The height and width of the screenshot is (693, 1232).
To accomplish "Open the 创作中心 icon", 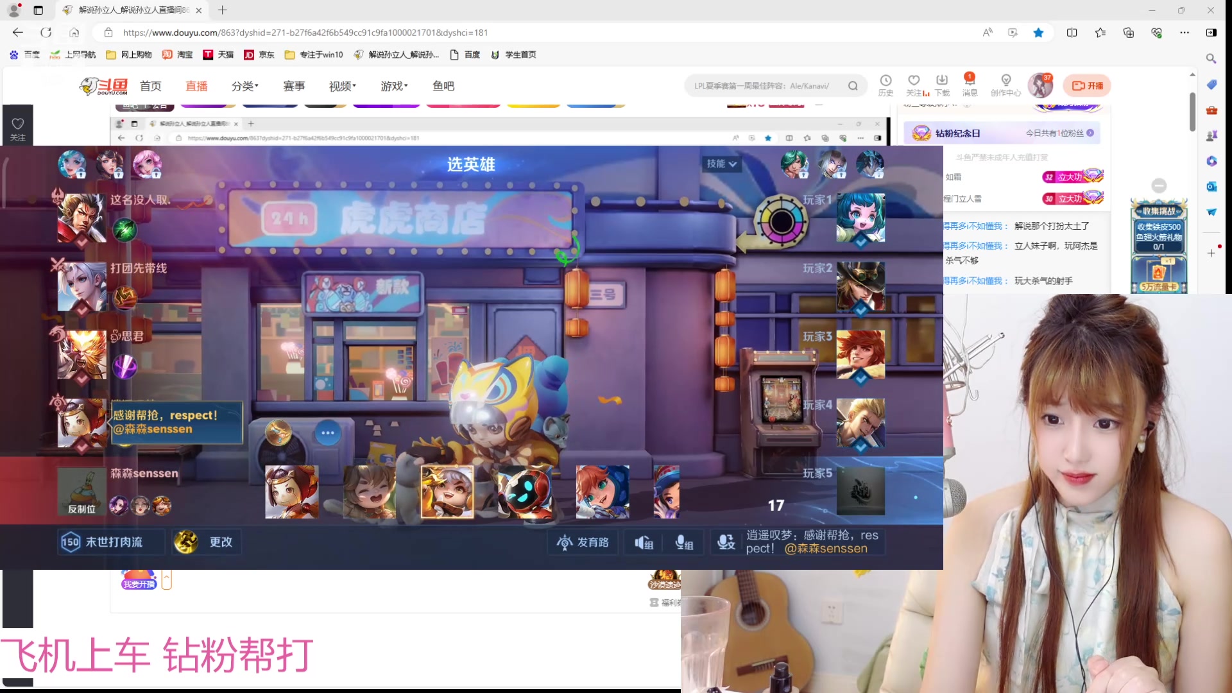I will click(1005, 85).
